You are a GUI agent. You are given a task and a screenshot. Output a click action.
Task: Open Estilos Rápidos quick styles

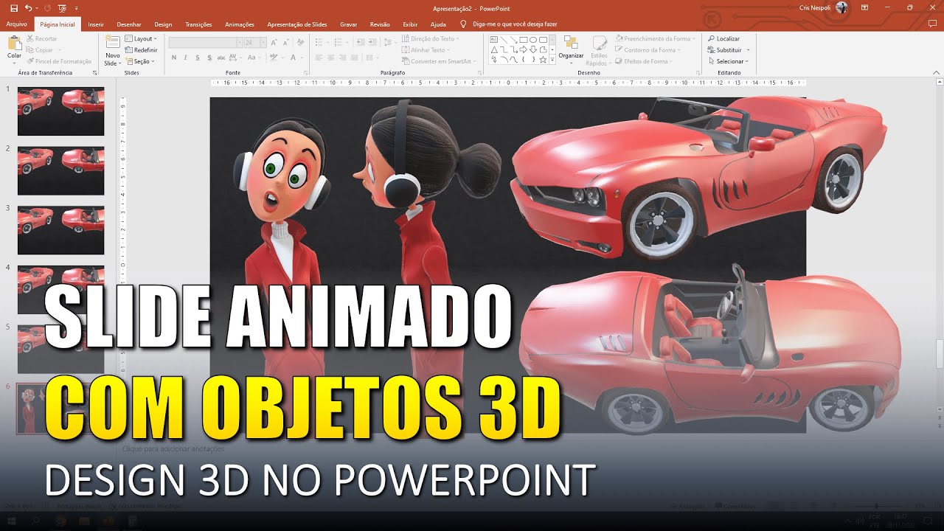click(x=599, y=50)
